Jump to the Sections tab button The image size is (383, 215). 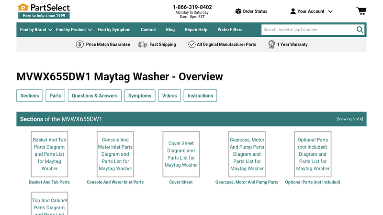[x=30, y=96]
